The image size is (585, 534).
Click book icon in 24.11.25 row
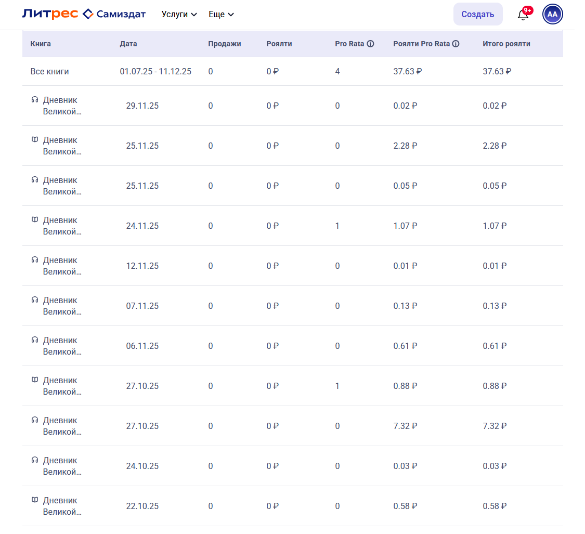click(35, 220)
